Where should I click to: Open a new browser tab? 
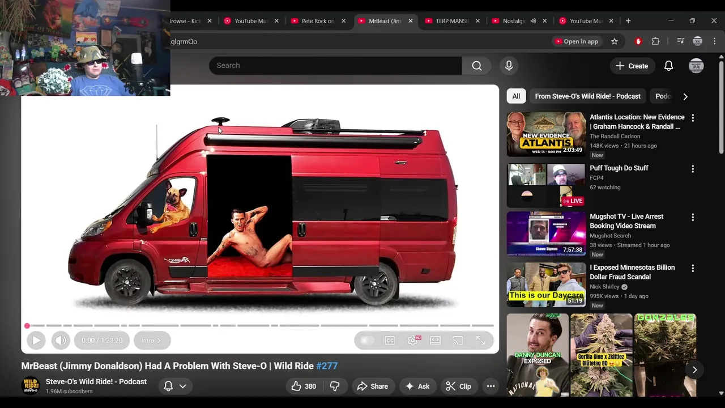[628, 21]
